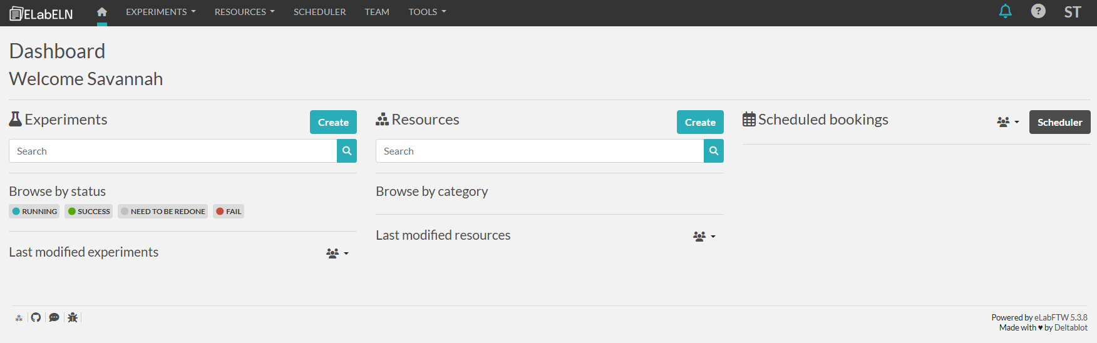Image resolution: width=1097 pixels, height=343 pixels.
Task: Focus the Resources search field
Action: tap(539, 151)
